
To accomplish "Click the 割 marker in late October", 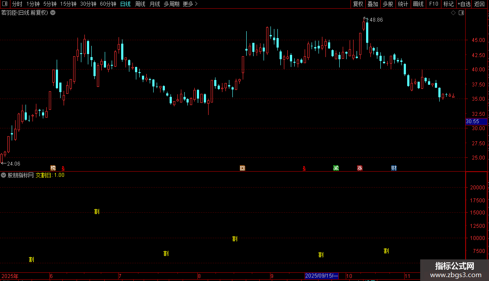I will (386, 251).
